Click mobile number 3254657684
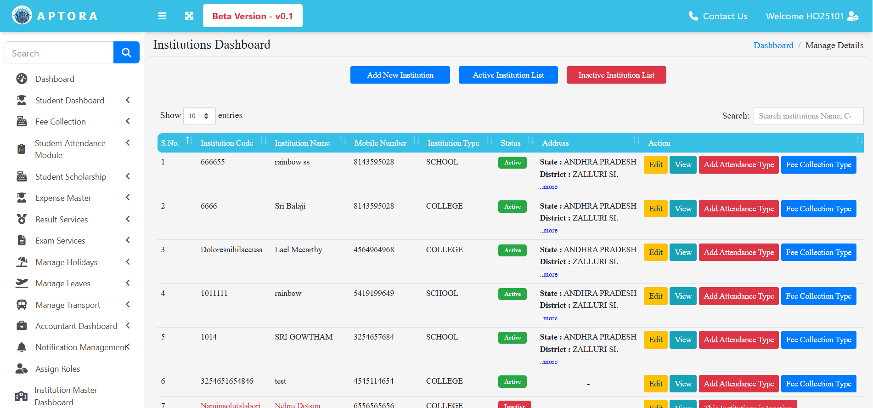The image size is (873, 408). point(374,337)
